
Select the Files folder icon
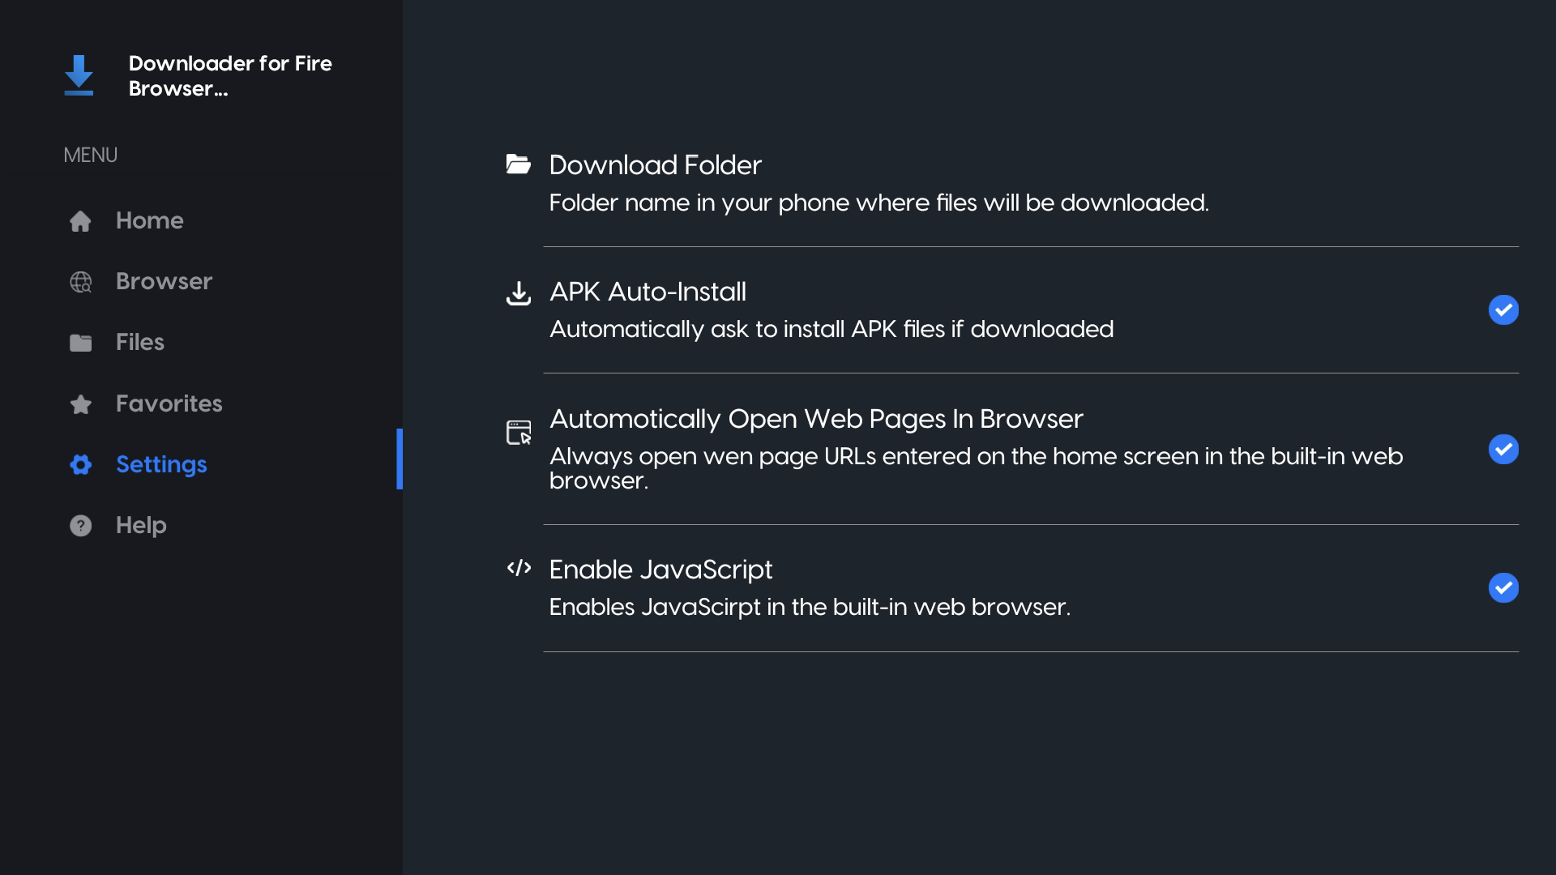[81, 342]
